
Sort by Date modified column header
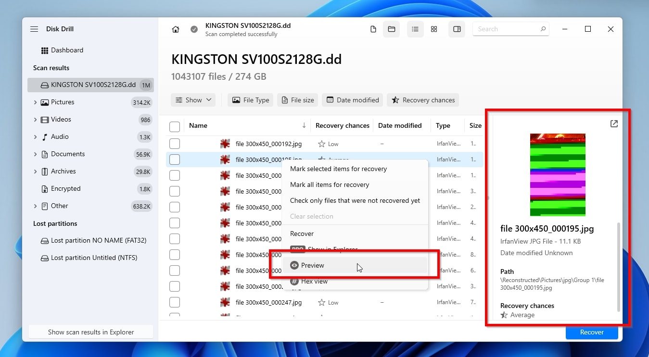coord(400,125)
